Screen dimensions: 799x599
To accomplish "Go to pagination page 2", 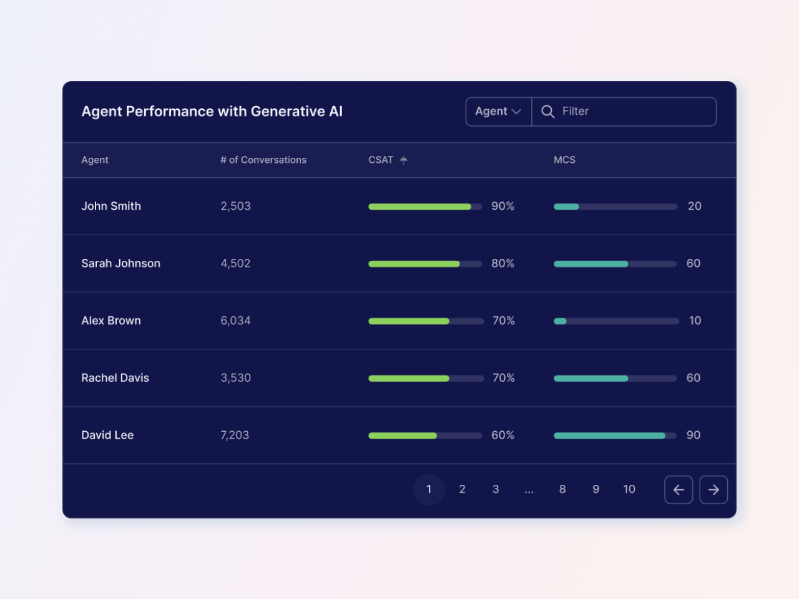I will [462, 490].
